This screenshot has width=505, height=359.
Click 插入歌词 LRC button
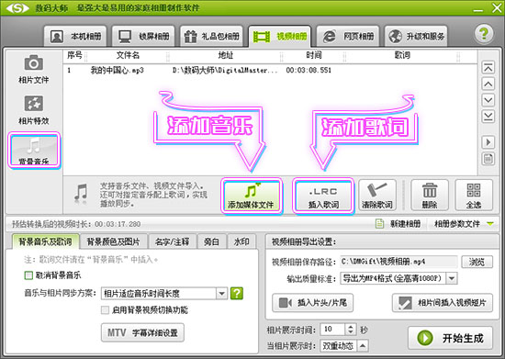coord(323,196)
